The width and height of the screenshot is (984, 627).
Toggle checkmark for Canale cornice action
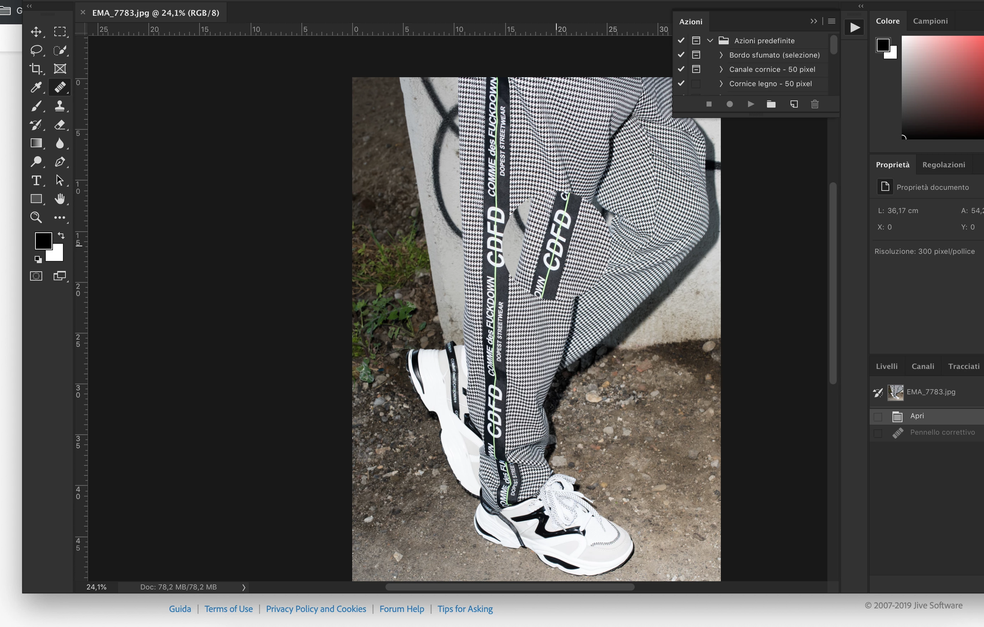[x=681, y=69]
